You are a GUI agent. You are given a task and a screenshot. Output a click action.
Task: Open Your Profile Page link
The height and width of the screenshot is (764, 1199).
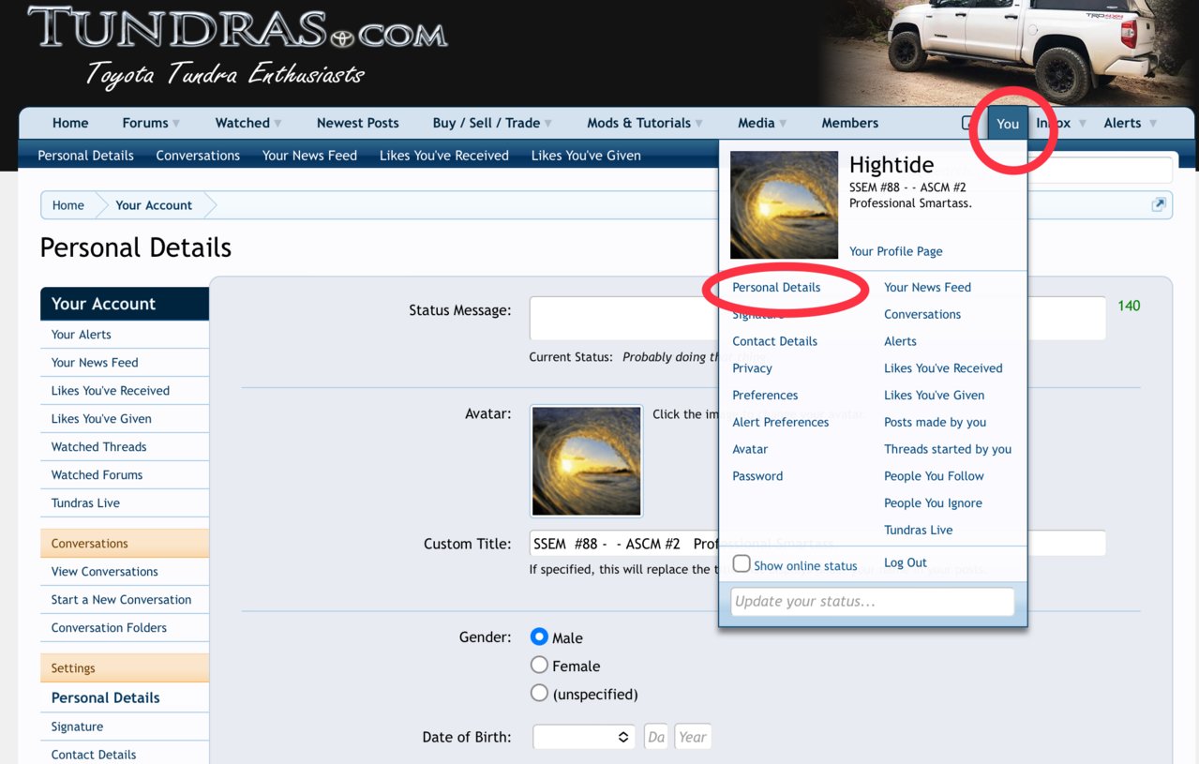coord(895,251)
